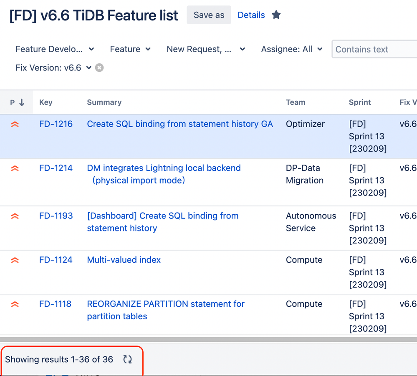Screen dimensions: 417x376
Task: Sort by the Key column header
Action: [x=46, y=103]
